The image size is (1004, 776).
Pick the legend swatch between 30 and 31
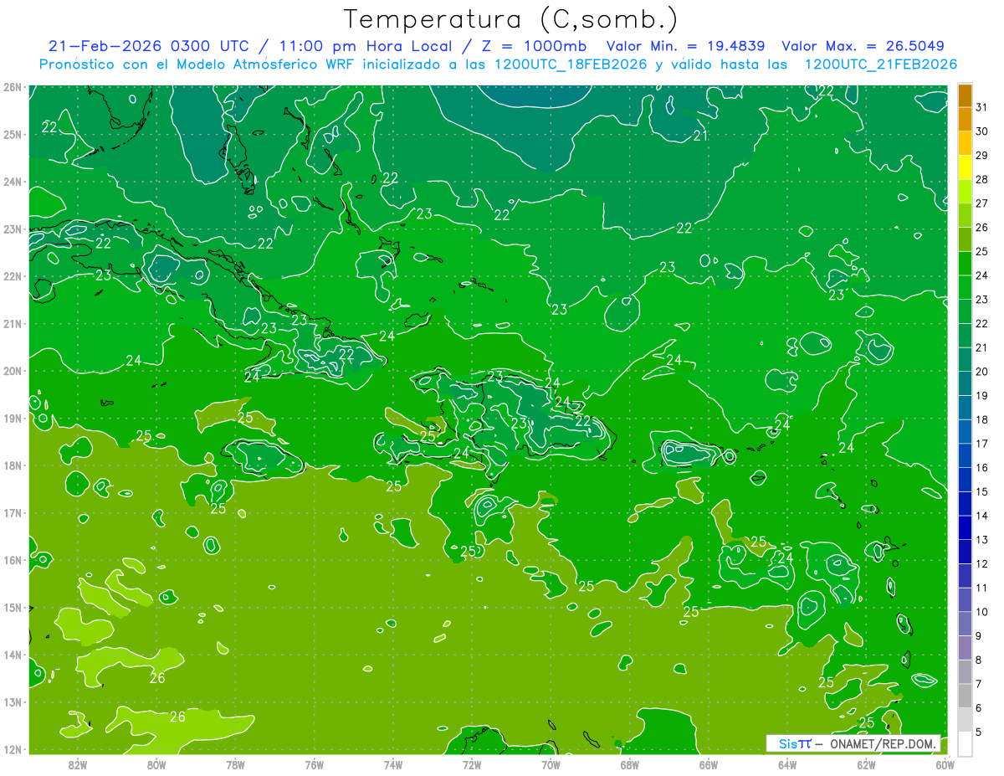click(x=965, y=120)
